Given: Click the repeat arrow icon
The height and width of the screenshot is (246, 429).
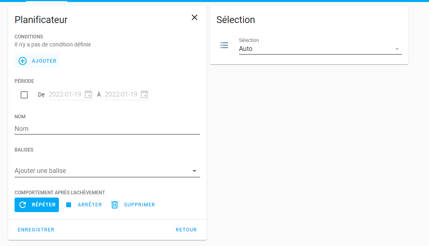Looking at the screenshot, I should [x=23, y=205].
